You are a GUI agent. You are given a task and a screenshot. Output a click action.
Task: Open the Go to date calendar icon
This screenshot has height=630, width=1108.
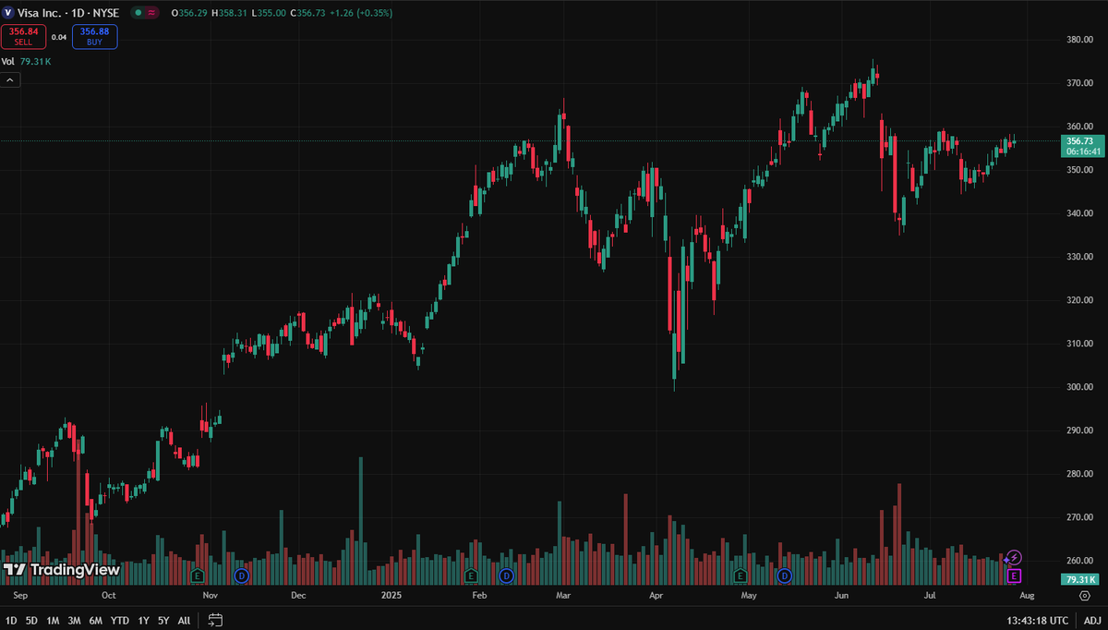[215, 620]
